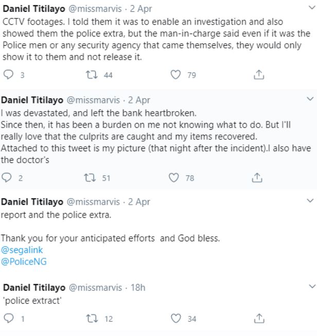Share the CCTV footages tweet
The height and width of the screenshot is (336, 317).
click(259, 75)
